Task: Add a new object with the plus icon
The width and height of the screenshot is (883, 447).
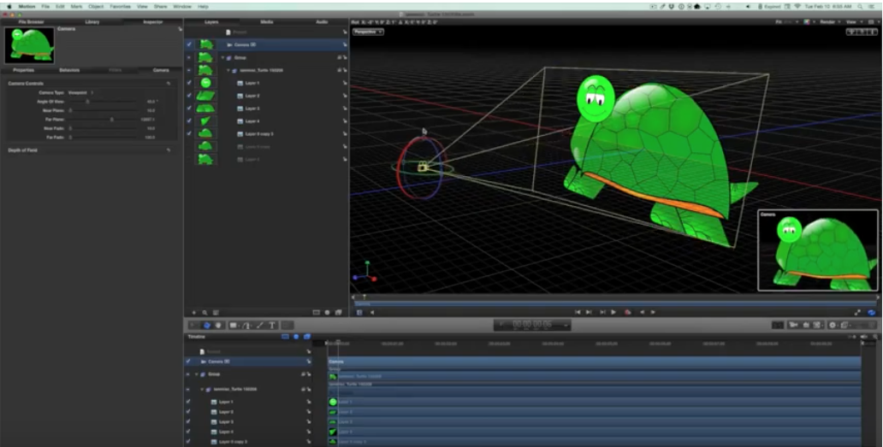Action: 194,313
